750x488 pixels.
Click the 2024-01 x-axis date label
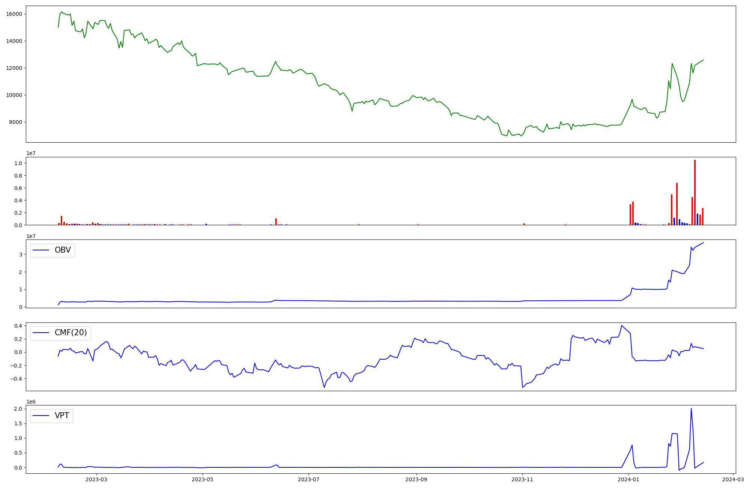628,479
